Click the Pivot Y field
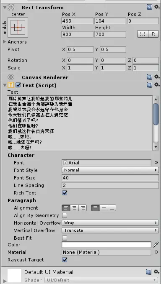Viewport: 161px width, 284px height. coord(113,49)
